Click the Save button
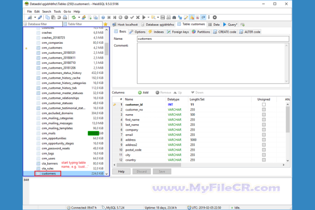 pos(162,171)
